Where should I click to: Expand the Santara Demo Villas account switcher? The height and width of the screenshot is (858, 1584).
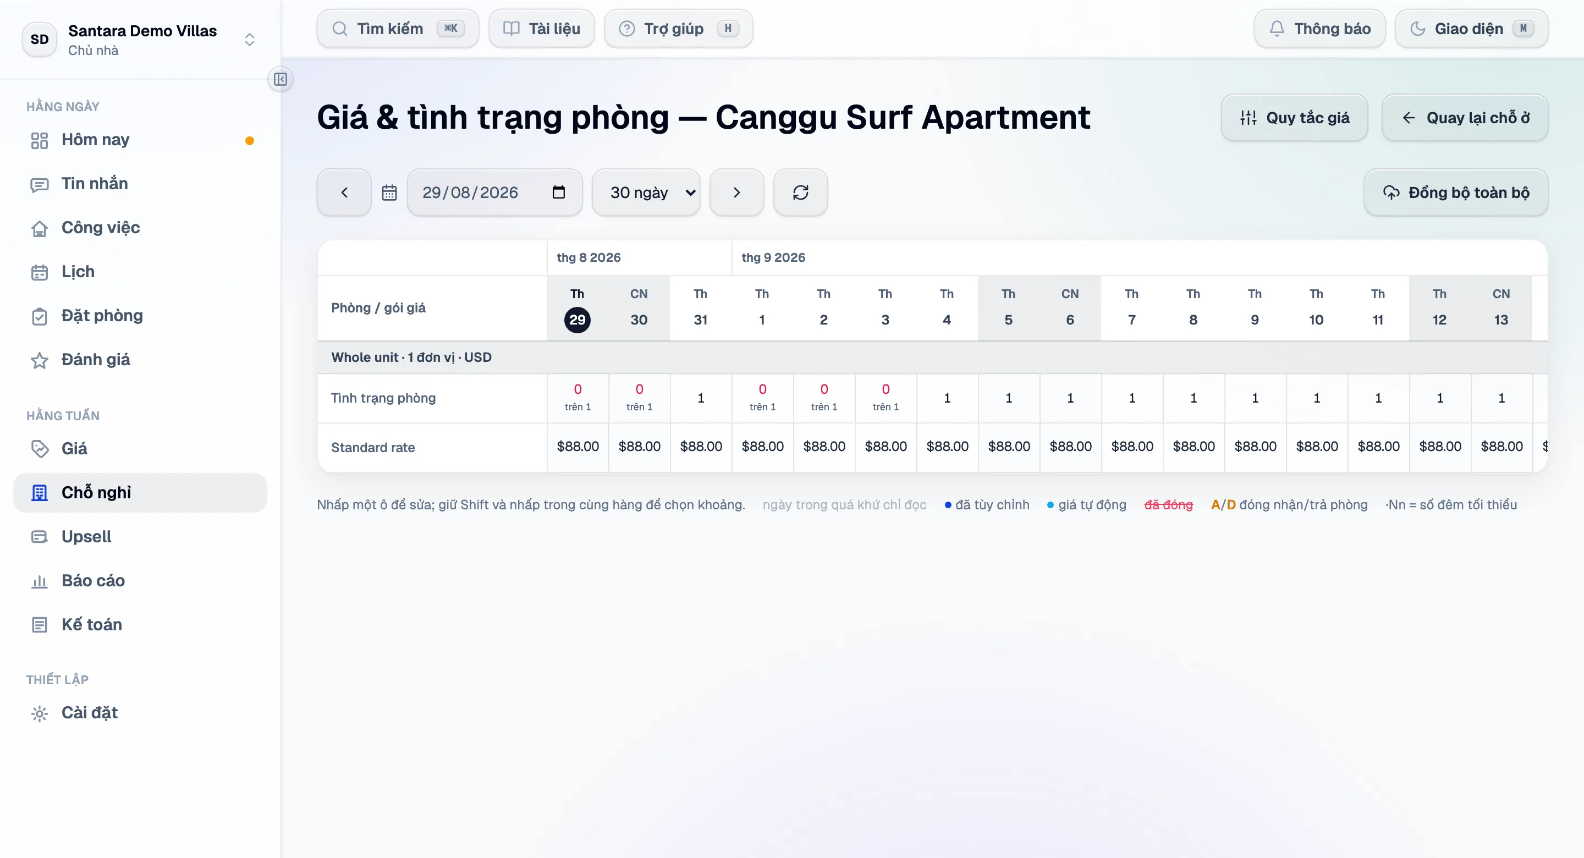tap(140, 40)
